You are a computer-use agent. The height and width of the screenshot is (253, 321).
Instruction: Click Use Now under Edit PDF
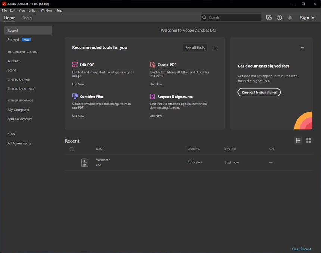pyautogui.click(x=78, y=84)
